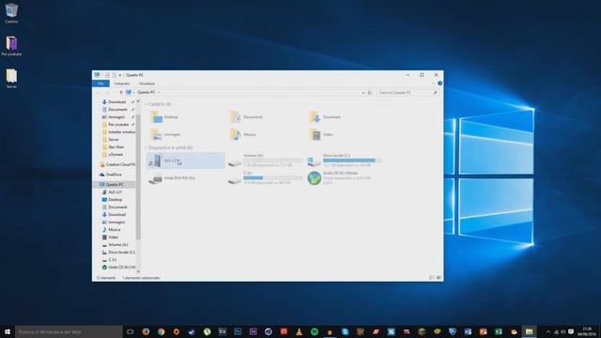Open the Desktop folder in Cartelle section

tap(164, 116)
